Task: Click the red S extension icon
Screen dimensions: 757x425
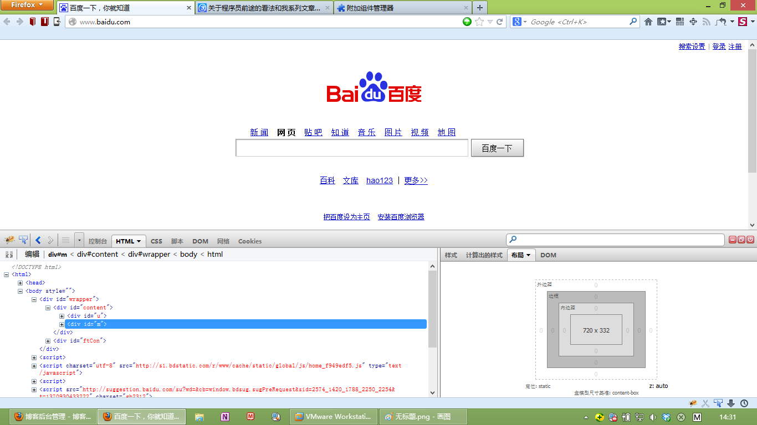Action: tap(743, 22)
